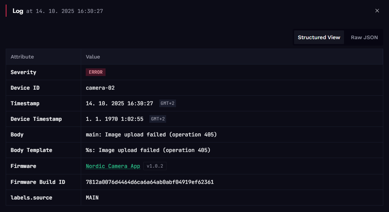Screen dimensions: 389x212
Task: Click the v1.0.2 firmware version badge
Action: (x=155, y=166)
